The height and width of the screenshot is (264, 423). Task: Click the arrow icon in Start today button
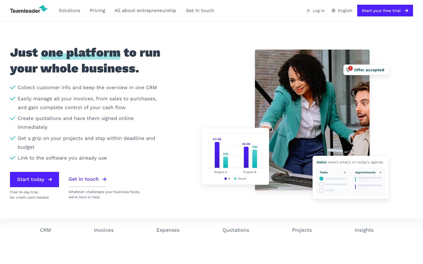[50, 180]
